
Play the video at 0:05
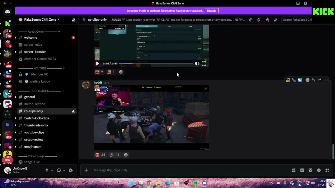coord(97,63)
